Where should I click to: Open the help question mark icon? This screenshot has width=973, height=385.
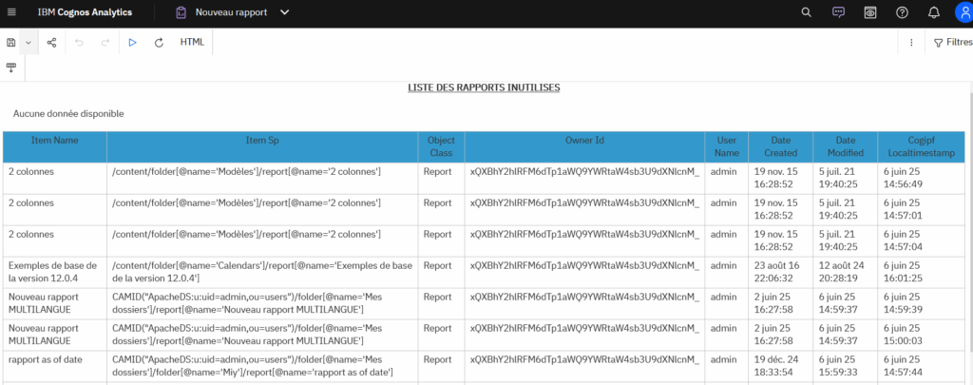(x=902, y=12)
